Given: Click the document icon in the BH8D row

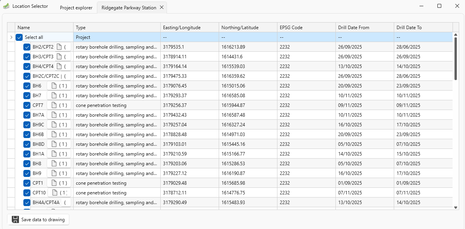Looking at the screenshot, I should coord(54,144).
